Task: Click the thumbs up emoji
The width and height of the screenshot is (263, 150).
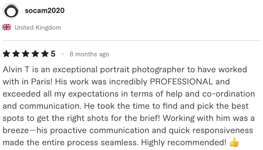Action: click(x=234, y=143)
